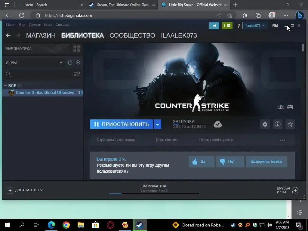Click the plus icon to add a game
The height and width of the screenshot is (231, 308).
(10, 190)
